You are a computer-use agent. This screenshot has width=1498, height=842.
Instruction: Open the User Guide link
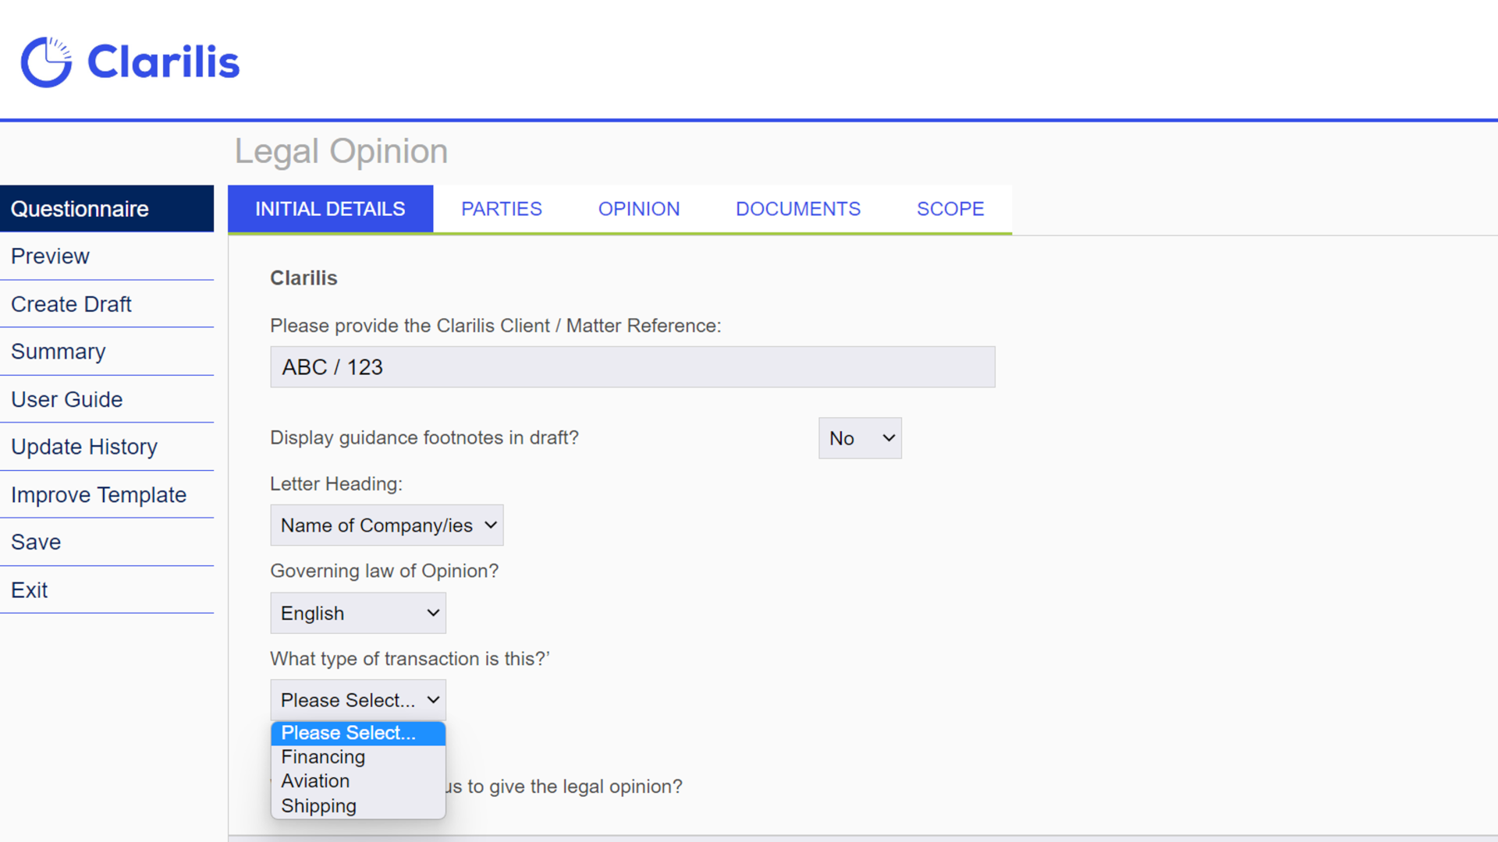click(x=107, y=399)
